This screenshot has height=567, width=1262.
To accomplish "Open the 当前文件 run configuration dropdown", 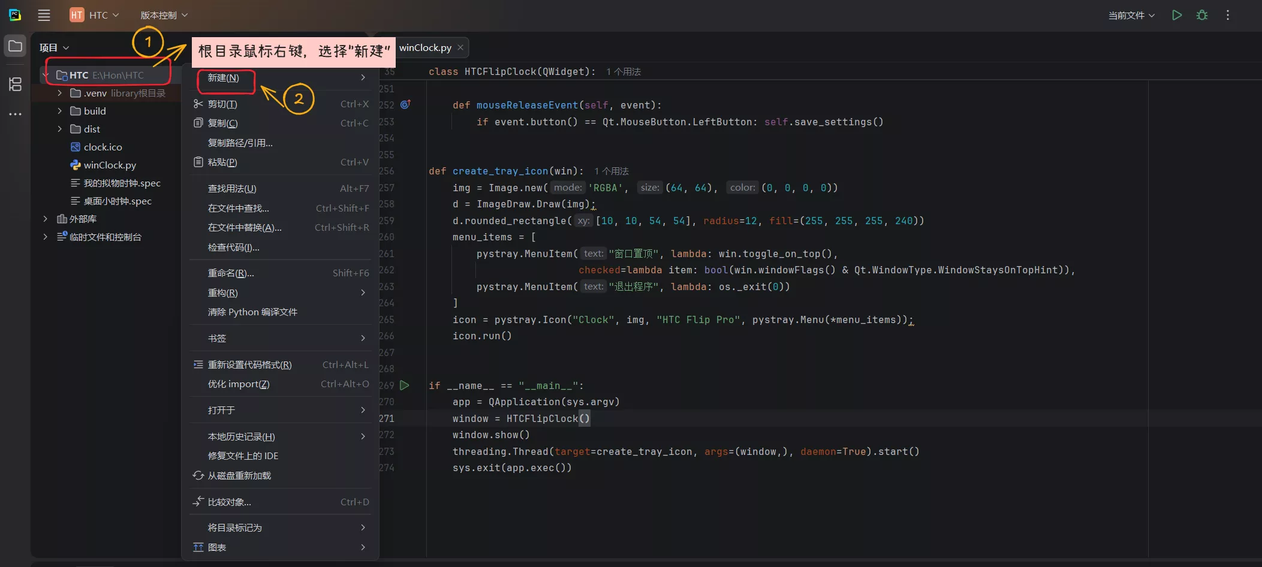I will tap(1131, 15).
